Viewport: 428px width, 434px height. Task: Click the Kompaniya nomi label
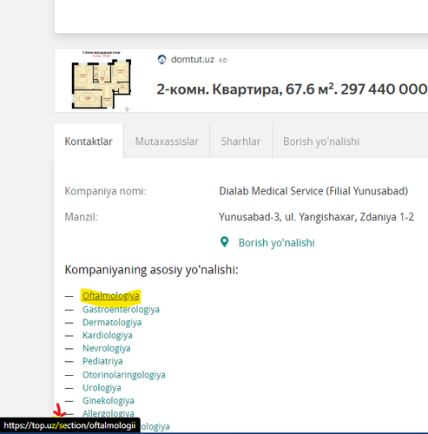coord(105,191)
